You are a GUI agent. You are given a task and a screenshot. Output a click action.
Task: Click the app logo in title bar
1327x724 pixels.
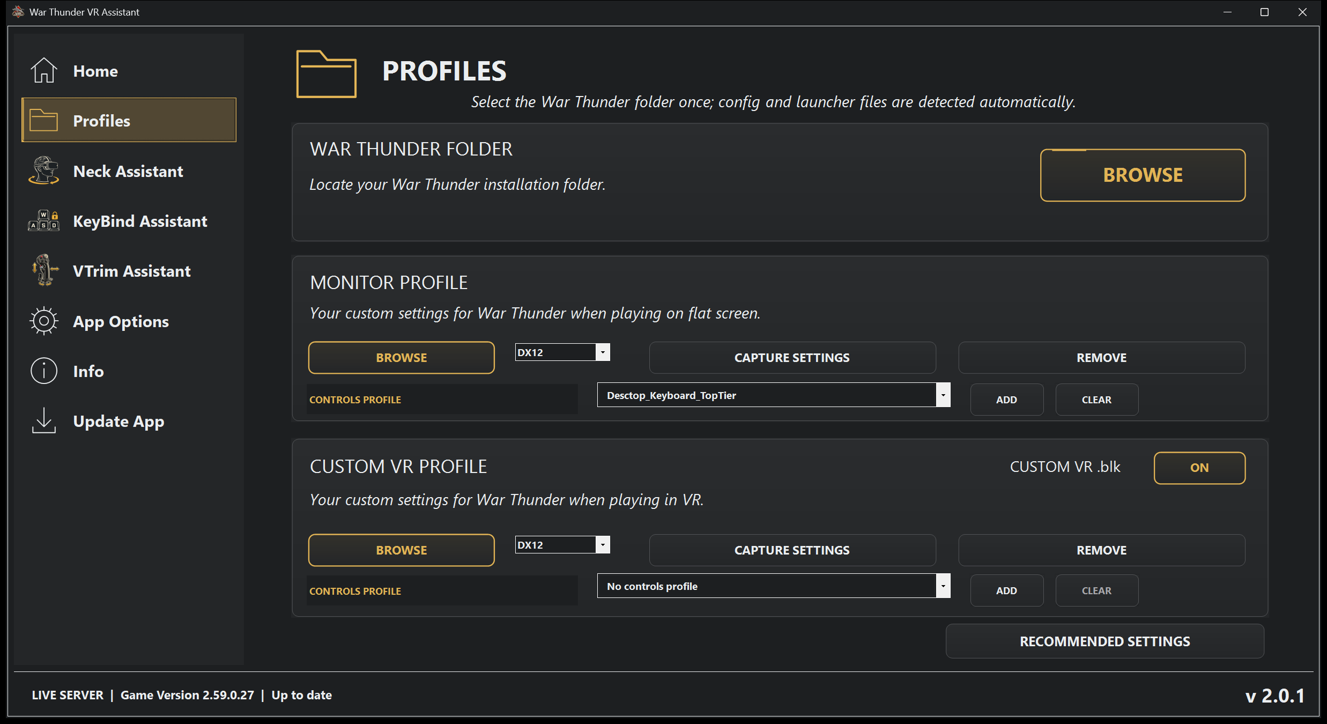[18, 12]
